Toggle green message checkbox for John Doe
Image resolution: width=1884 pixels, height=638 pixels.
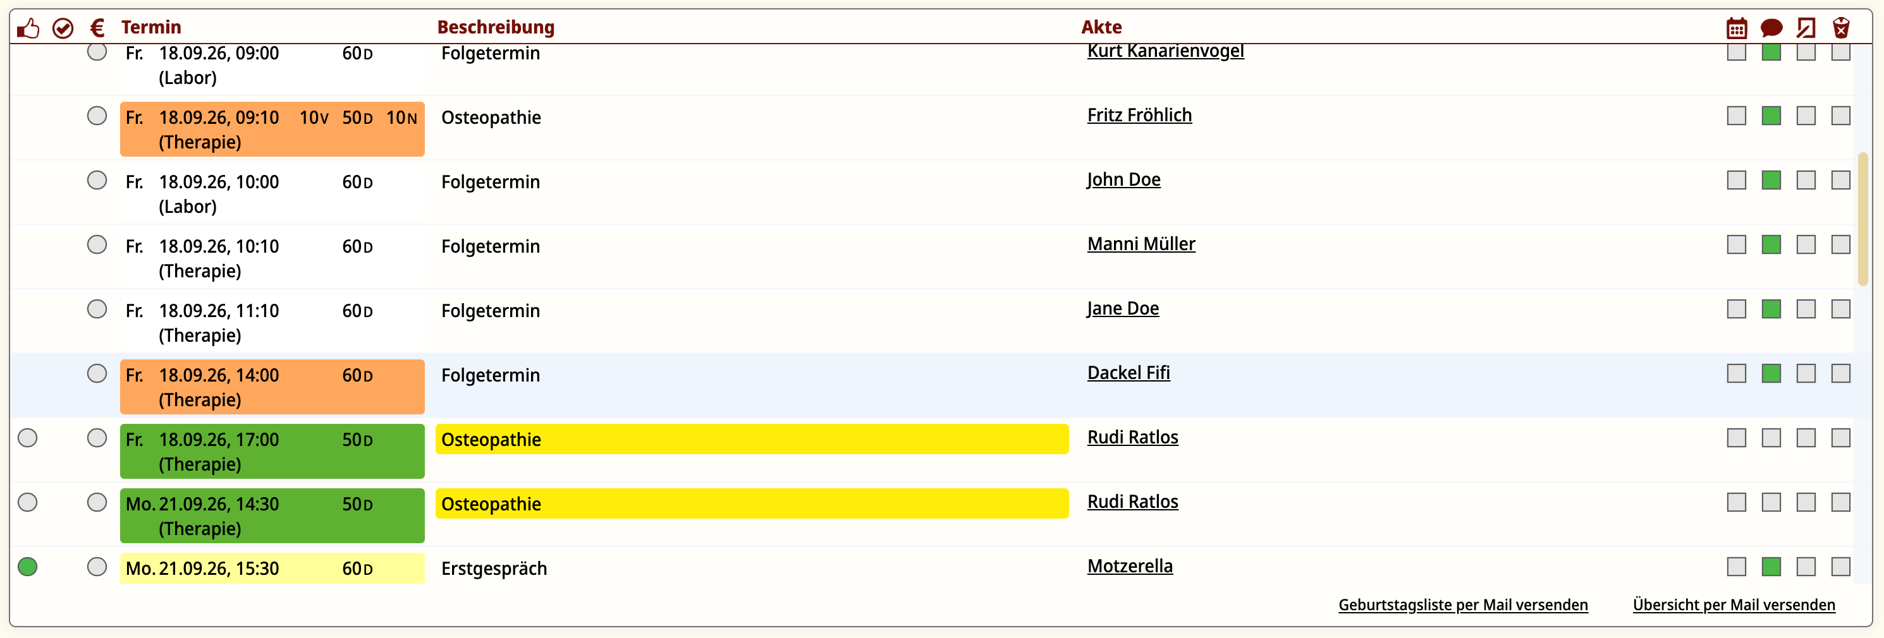pyautogui.click(x=1771, y=180)
